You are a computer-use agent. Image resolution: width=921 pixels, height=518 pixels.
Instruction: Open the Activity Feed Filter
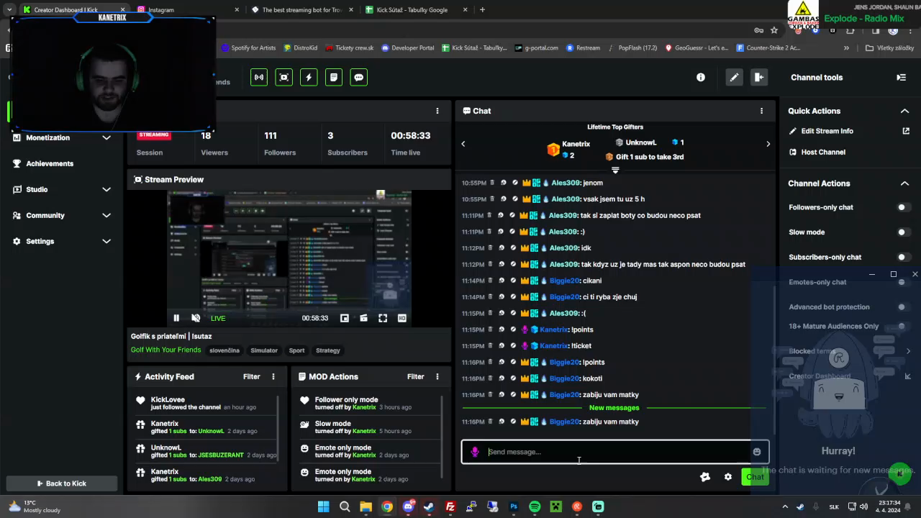click(x=251, y=376)
